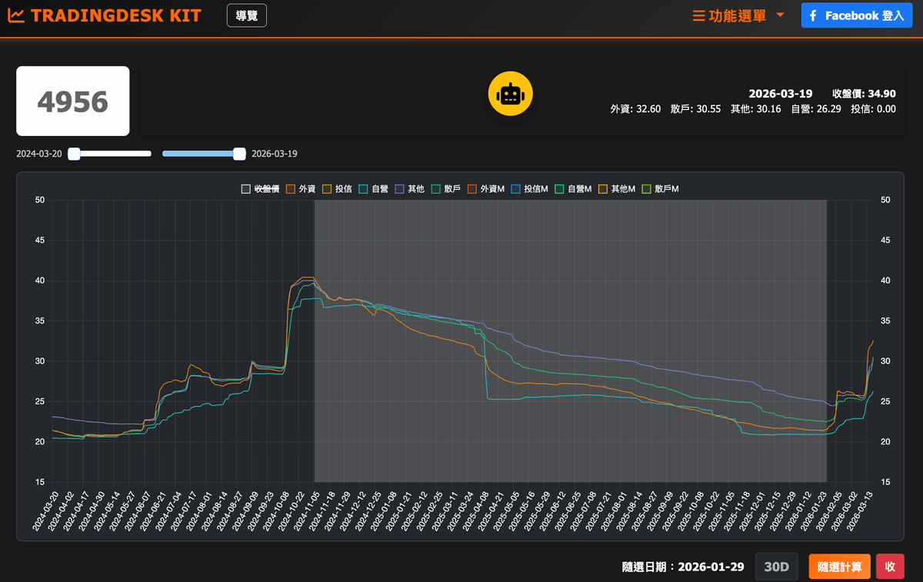Click the 30D period button
Image resolution: width=923 pixels, height=582 pixels.
[776, 567]
